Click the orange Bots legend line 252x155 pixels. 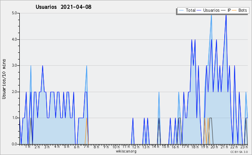235,10
